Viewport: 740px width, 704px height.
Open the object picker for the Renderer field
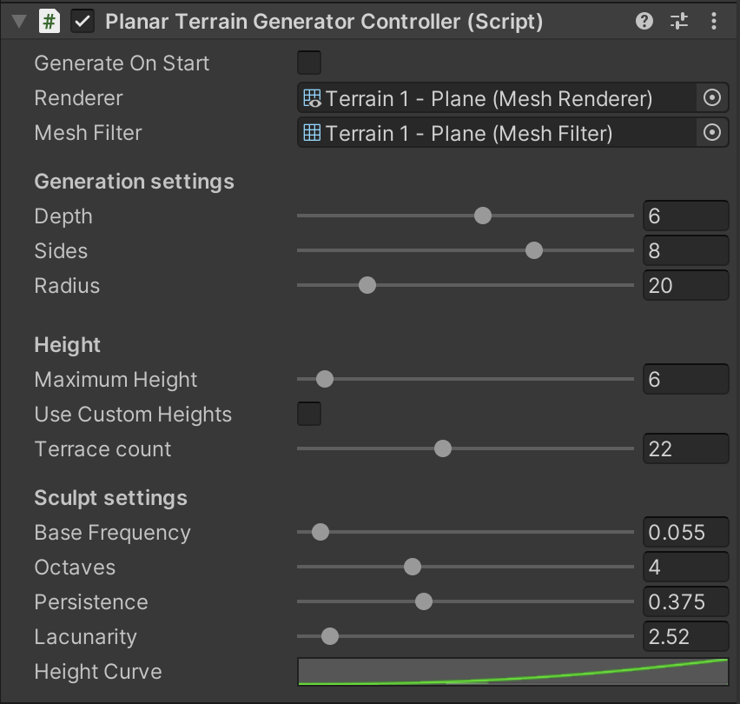click(x=712, y=97)
